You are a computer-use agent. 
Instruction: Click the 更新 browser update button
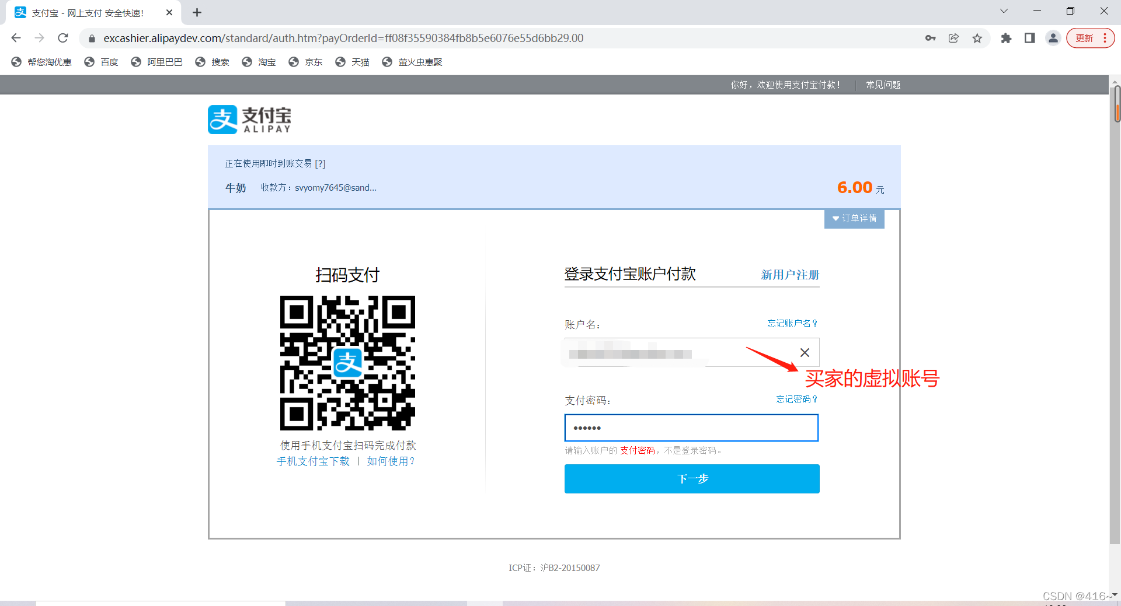tap(1084, 38)
